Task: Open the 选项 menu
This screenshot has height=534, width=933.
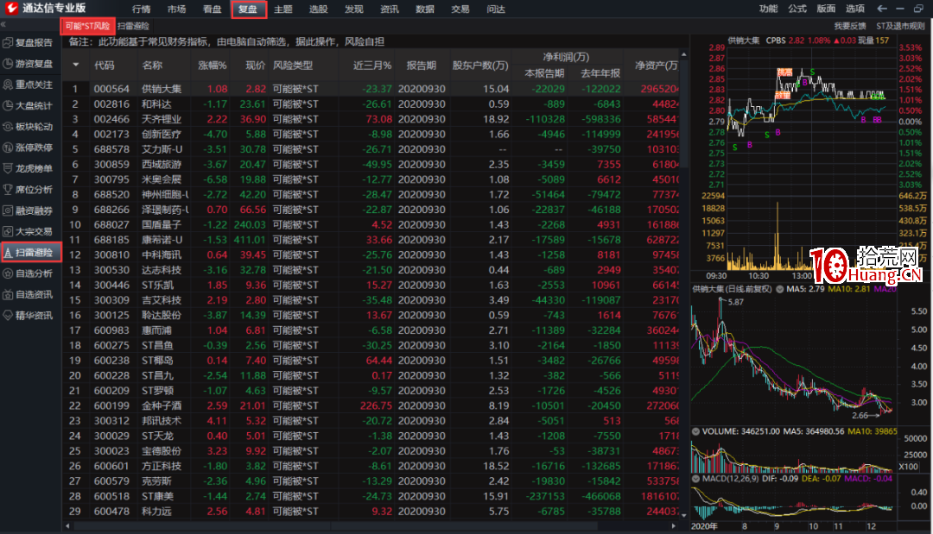Action: [x=855, y=9]
